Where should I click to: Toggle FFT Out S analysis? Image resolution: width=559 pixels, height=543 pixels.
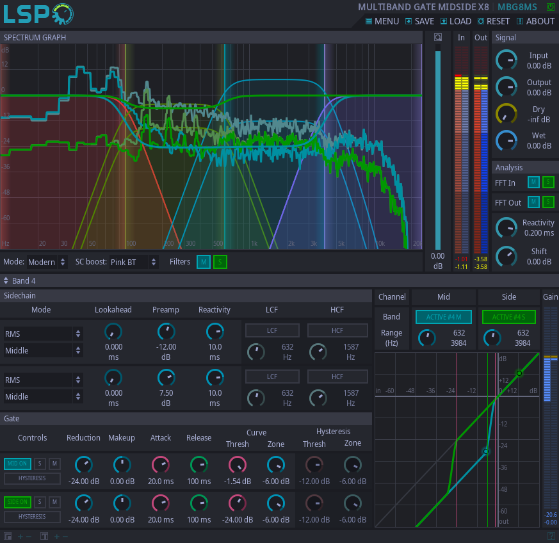pos(548,202)
